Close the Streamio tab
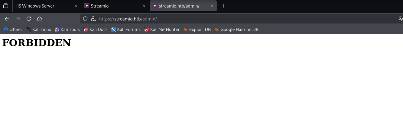This screenshot has height=119, width=403. pyautogui.click(x=144, y=6)
